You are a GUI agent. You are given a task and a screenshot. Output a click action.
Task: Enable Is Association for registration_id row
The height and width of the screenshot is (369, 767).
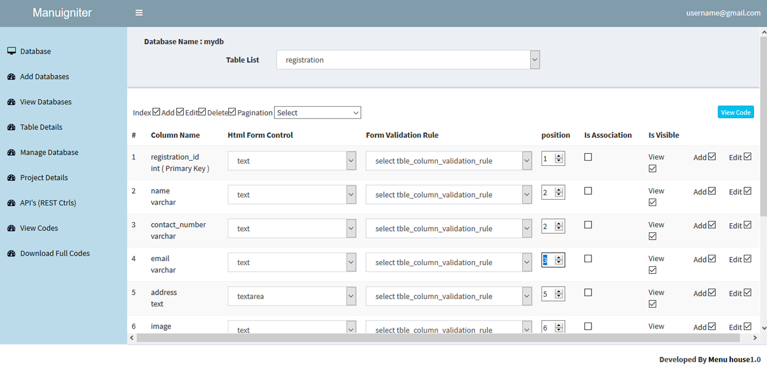point(588,157)
